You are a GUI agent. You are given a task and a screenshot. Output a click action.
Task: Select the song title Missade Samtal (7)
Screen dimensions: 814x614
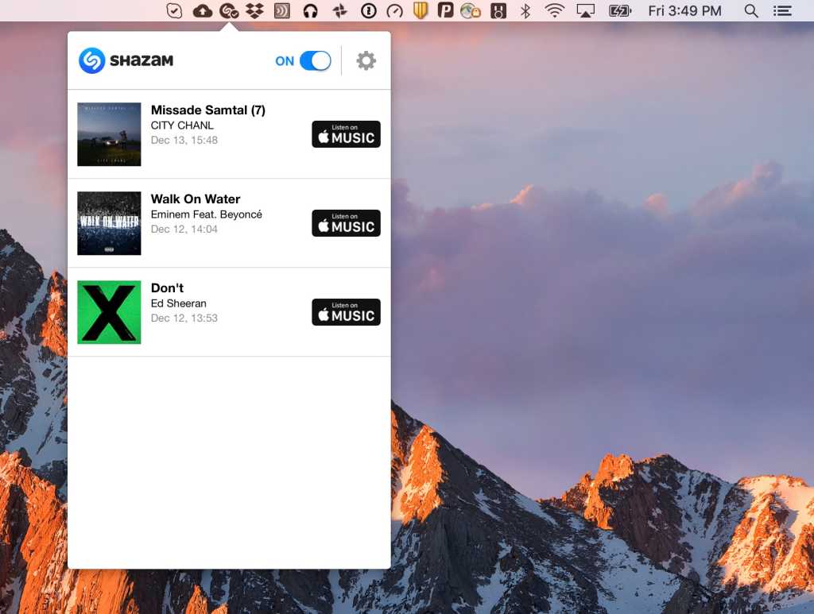pyautogui.click(x=207, y=110)
